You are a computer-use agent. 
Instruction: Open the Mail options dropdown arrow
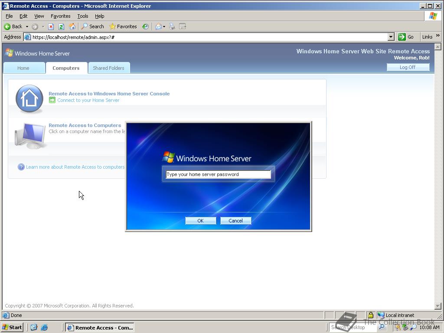pyautogui.click(x=164, y=26)
